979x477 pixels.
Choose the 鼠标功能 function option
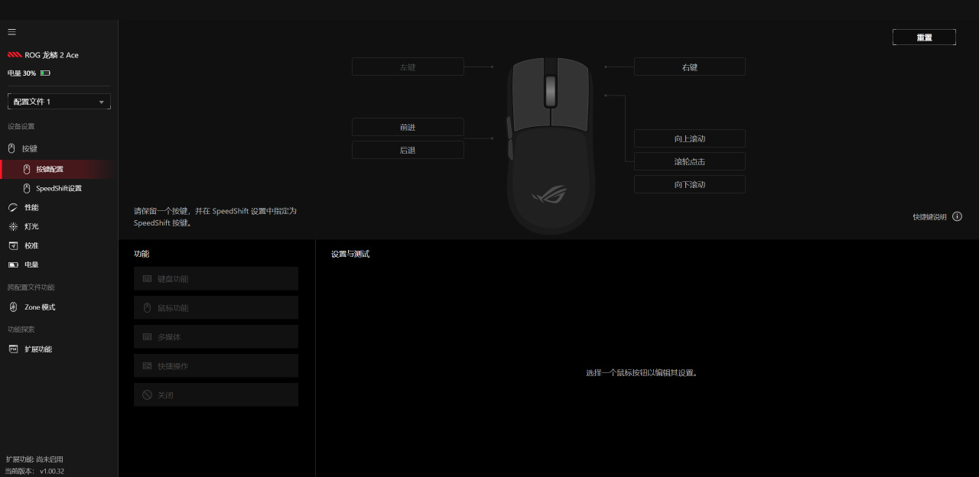tap(216, 307)
